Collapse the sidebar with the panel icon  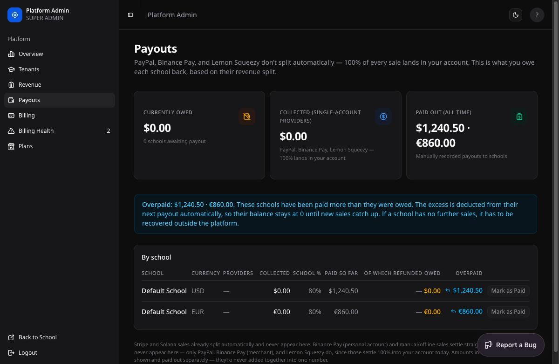(x=130, y=15)
